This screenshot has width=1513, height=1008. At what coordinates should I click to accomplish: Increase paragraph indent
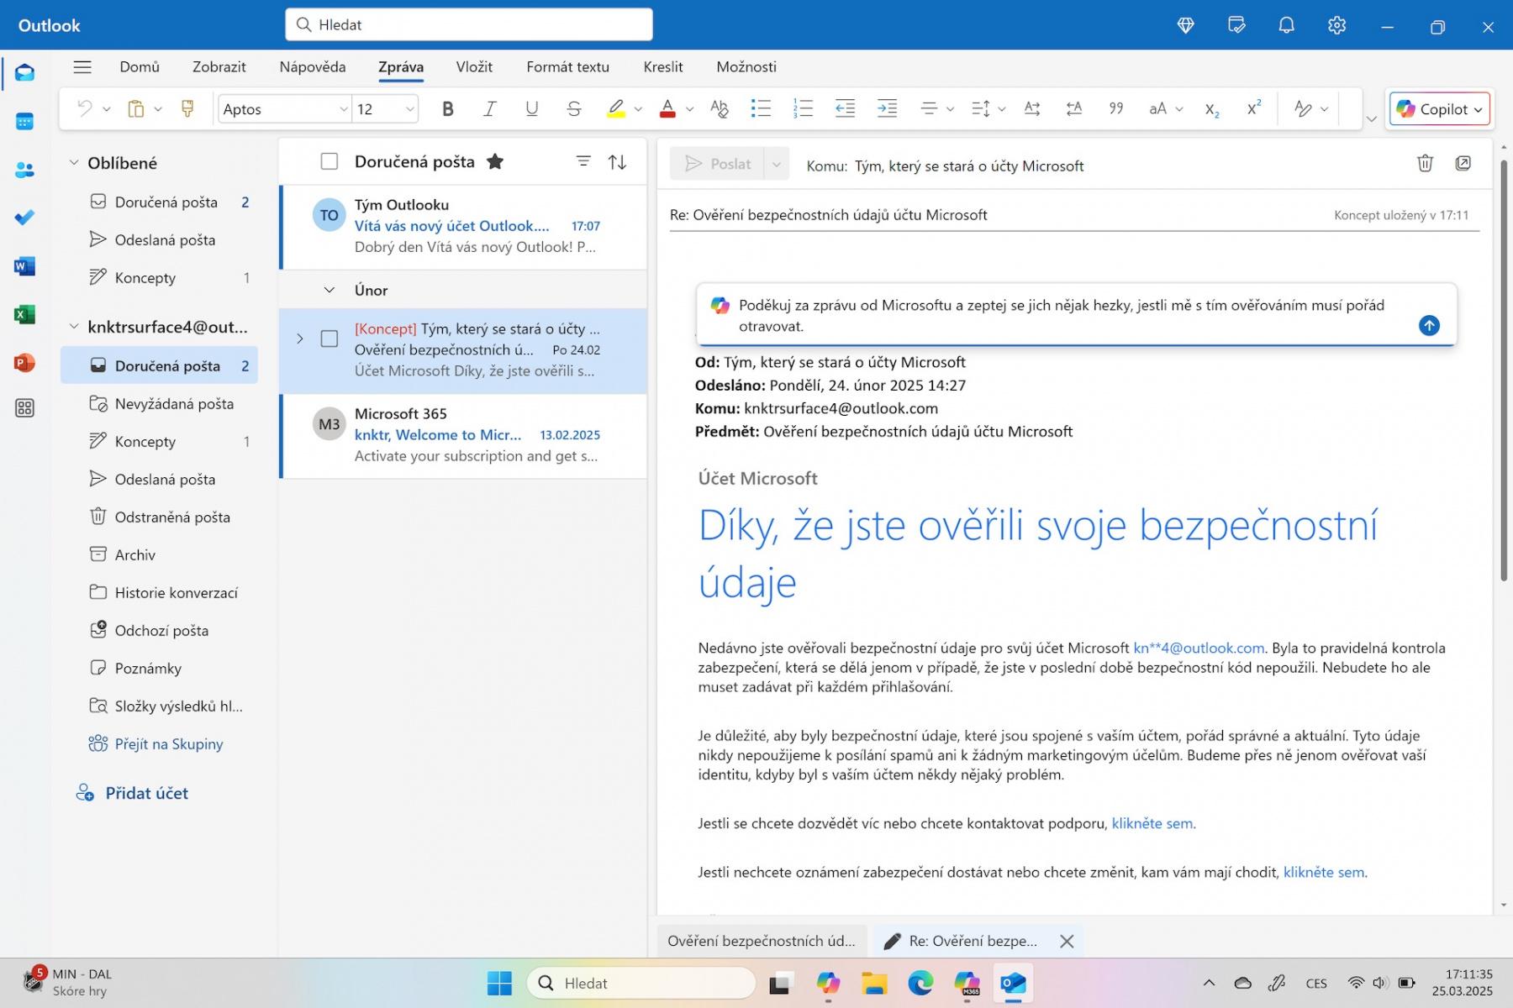pyautogui.click(x=887, y=109)
